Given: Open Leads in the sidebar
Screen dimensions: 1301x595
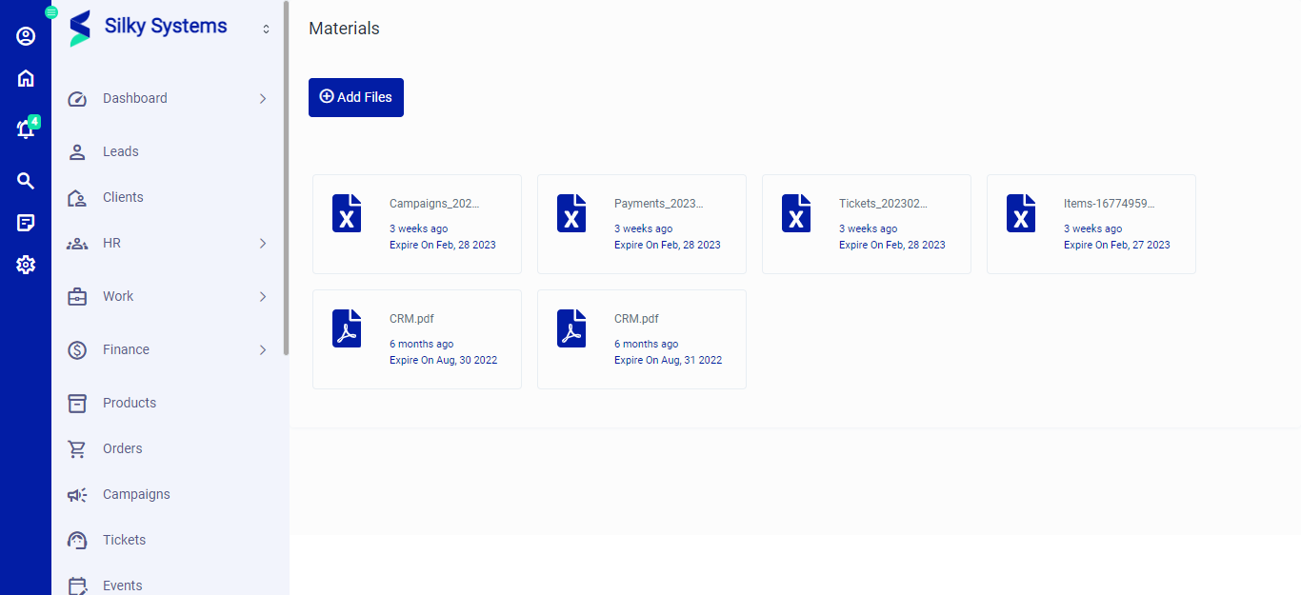Looking at the screenshot, I should tap(121, 151).
